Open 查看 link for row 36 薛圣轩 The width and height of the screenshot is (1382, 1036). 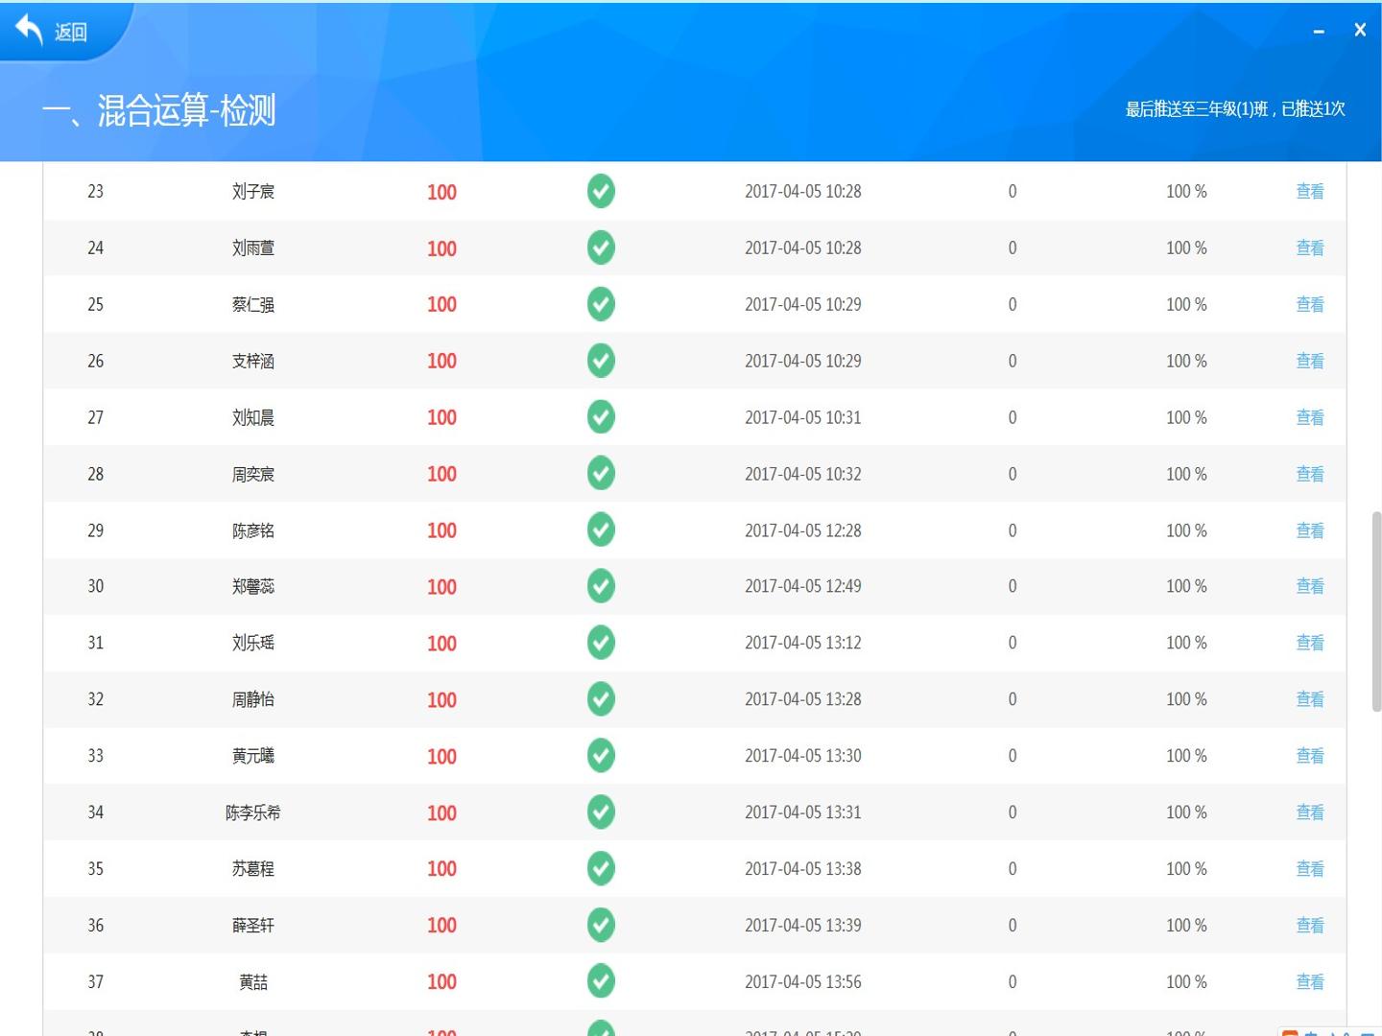[x=1310, y=927]
